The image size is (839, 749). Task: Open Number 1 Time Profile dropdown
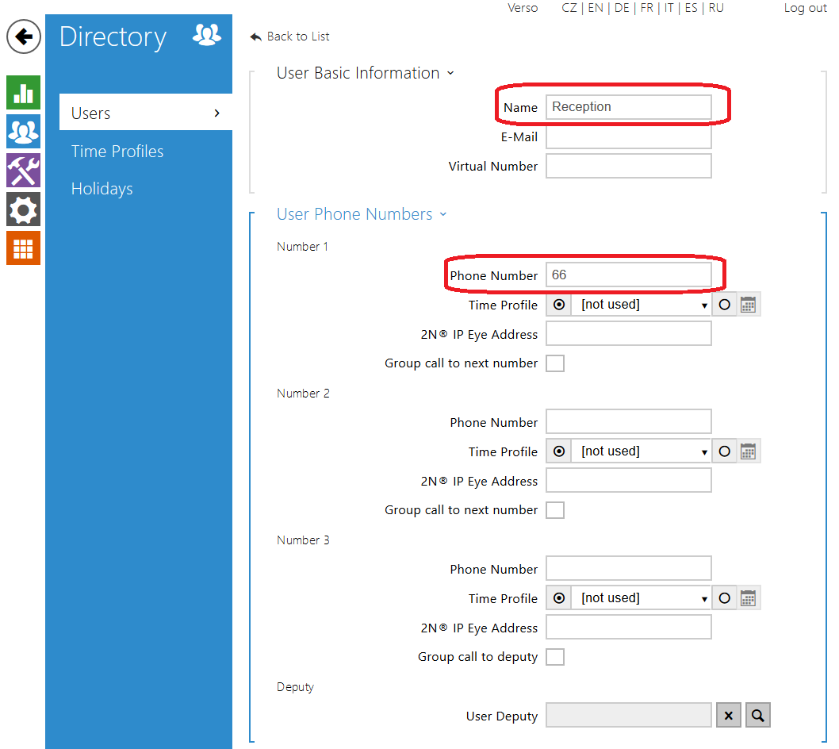coord(641,305)
